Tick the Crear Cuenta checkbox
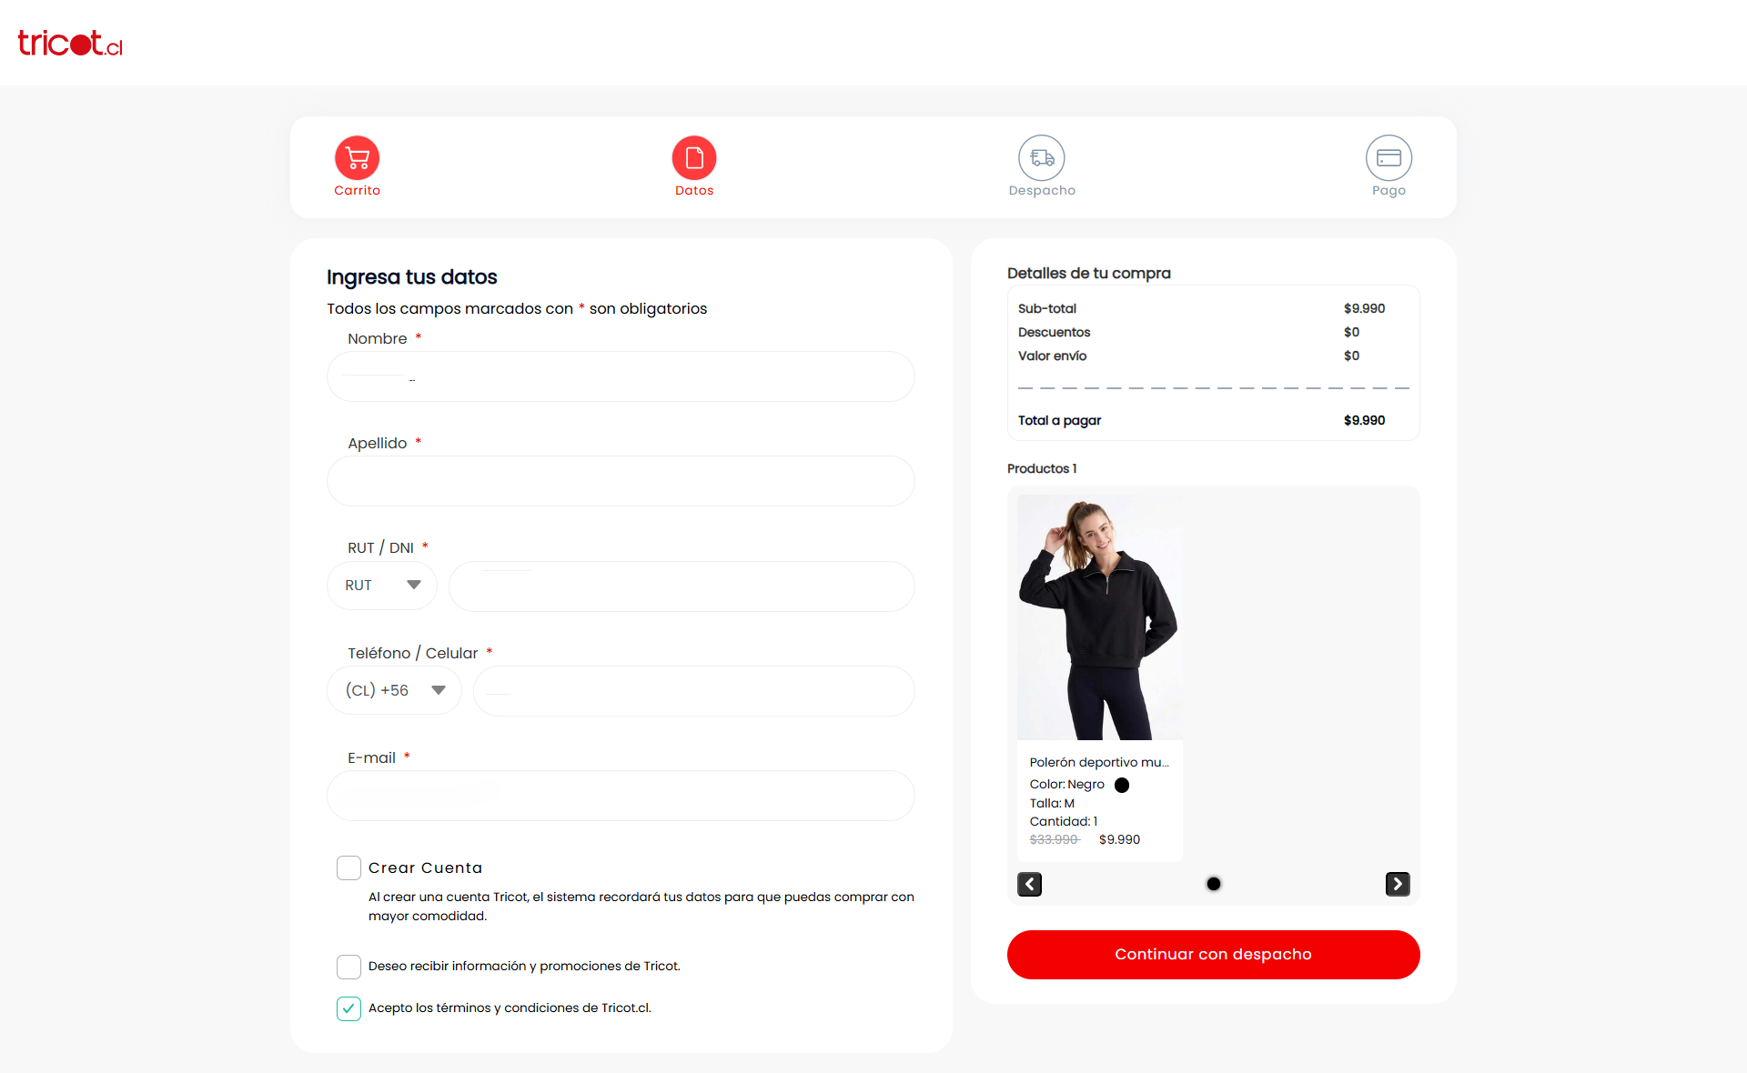Screen dimensions: 1747x1073 tap(348, 867)
